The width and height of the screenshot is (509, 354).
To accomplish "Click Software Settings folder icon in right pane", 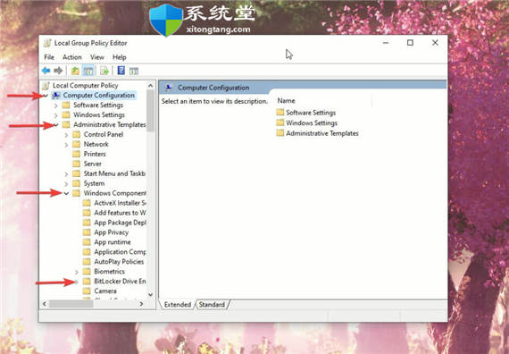I will [280, 112].
